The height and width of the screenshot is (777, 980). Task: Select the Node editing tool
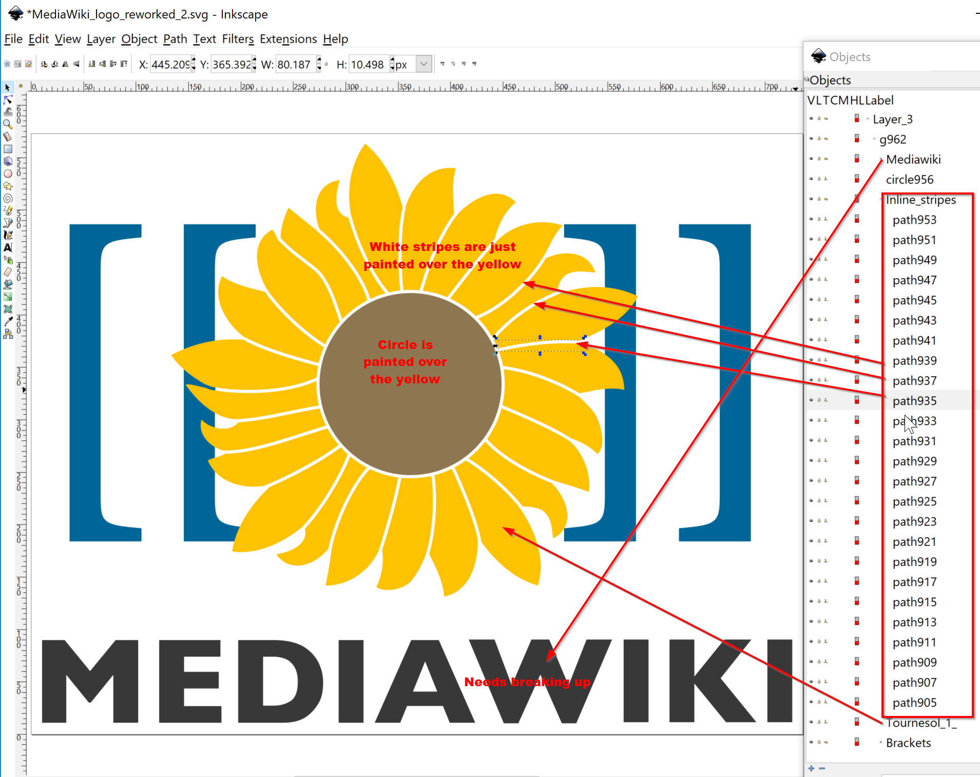(8, 100)
